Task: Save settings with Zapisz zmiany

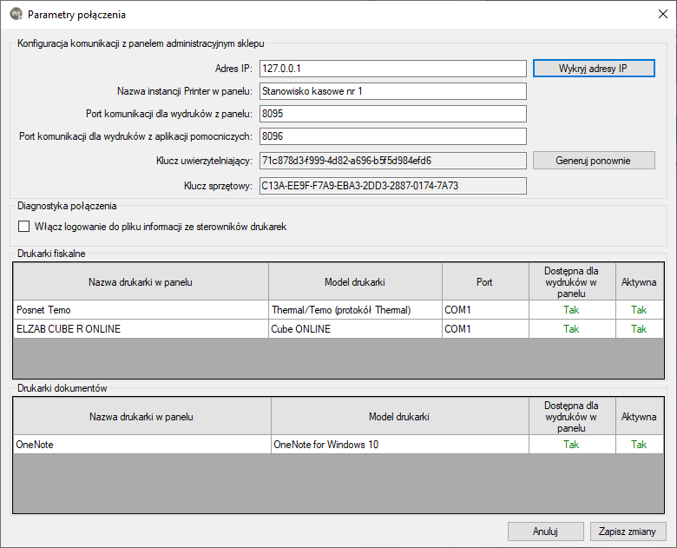Action: click(628, 531)
